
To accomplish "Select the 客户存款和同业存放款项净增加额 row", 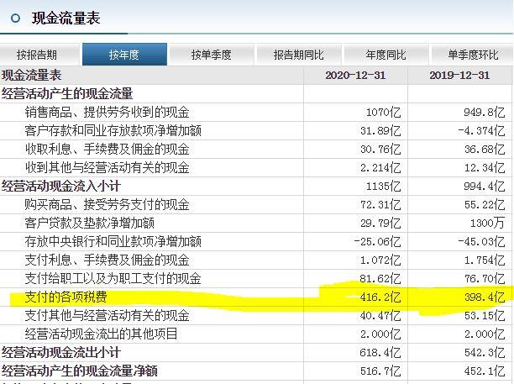I will (113, 131).
